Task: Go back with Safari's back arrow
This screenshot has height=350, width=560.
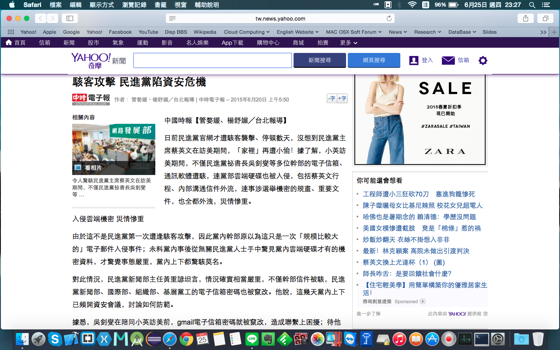Action: click(x=41, y=18)
